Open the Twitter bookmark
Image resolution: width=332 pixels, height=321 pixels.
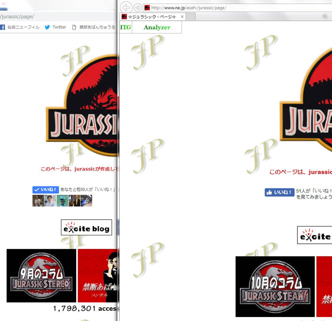(55, 27)
